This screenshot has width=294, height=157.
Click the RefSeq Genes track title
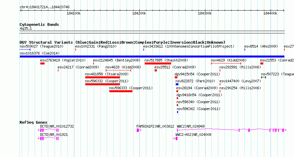coord(33,122)
